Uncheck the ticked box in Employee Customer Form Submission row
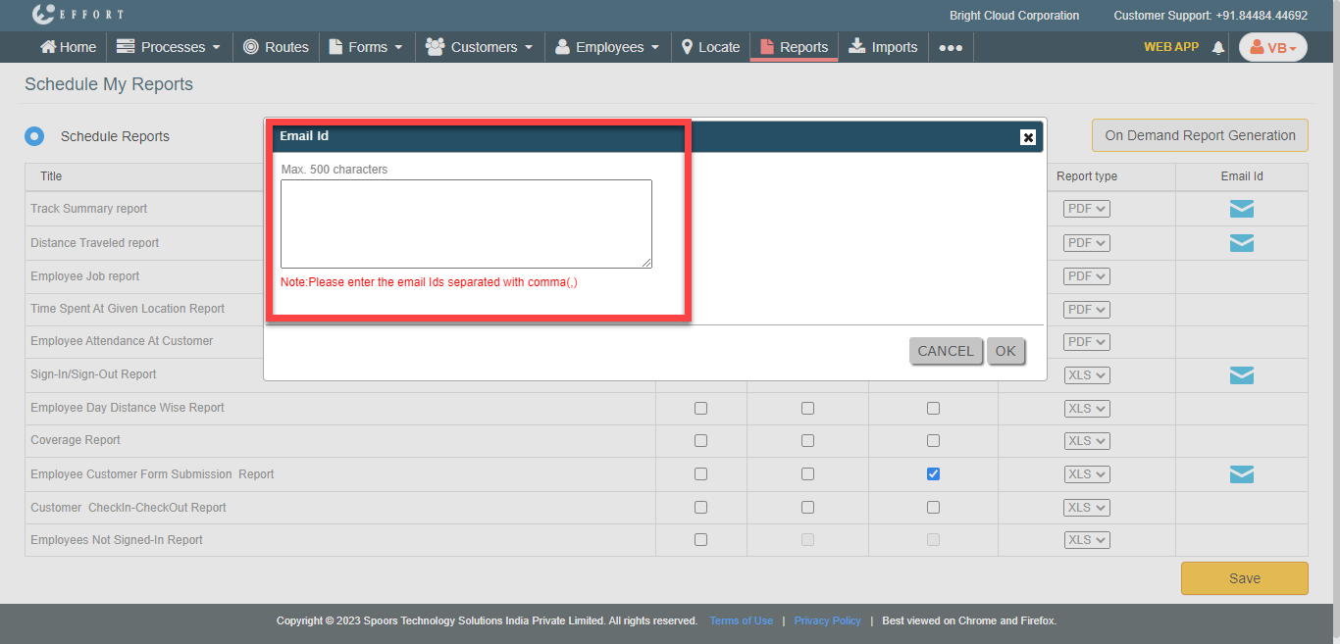 pyautogui.click(x=933, y=474)
